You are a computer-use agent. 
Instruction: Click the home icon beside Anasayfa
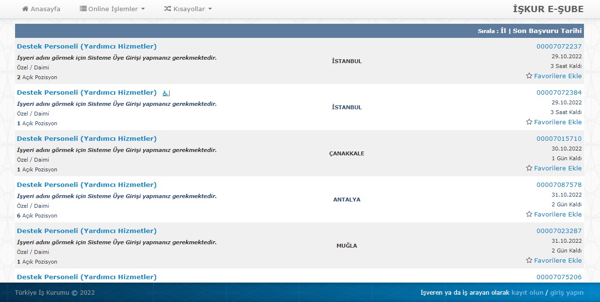(x=25, y=9)
